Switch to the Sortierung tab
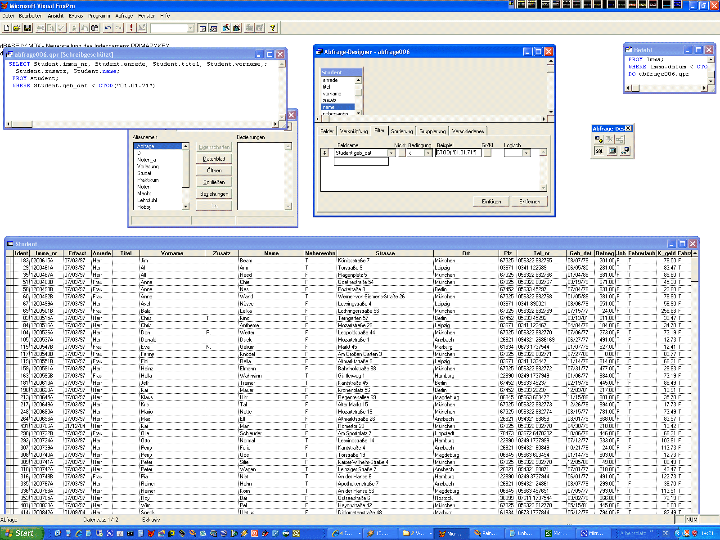Viewport: 720px width, 540px height. (x=402, y=131)
